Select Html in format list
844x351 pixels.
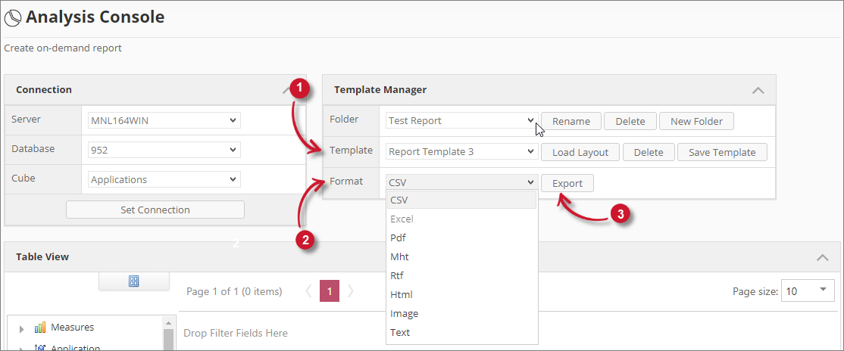point(462,294)
